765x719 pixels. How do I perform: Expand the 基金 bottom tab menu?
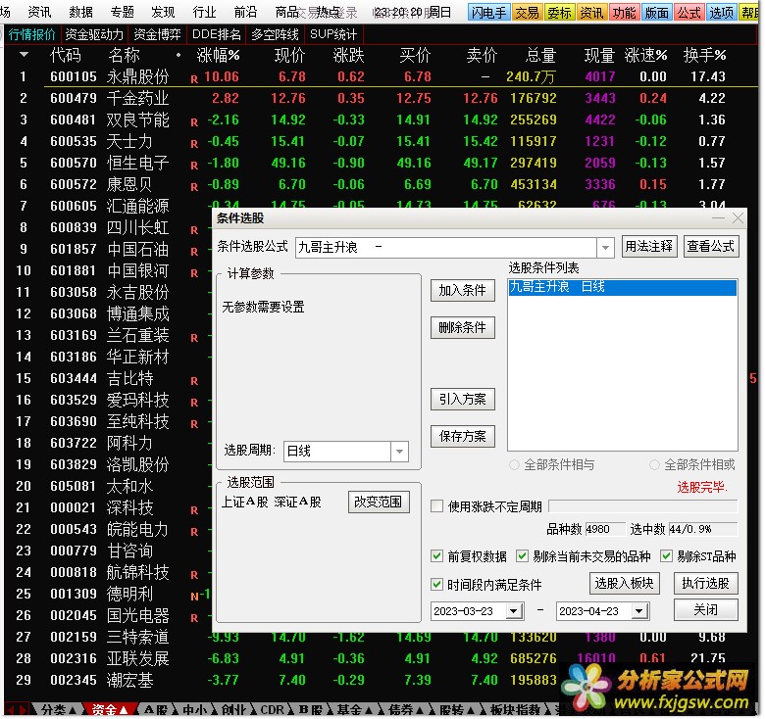coord(369,710)
